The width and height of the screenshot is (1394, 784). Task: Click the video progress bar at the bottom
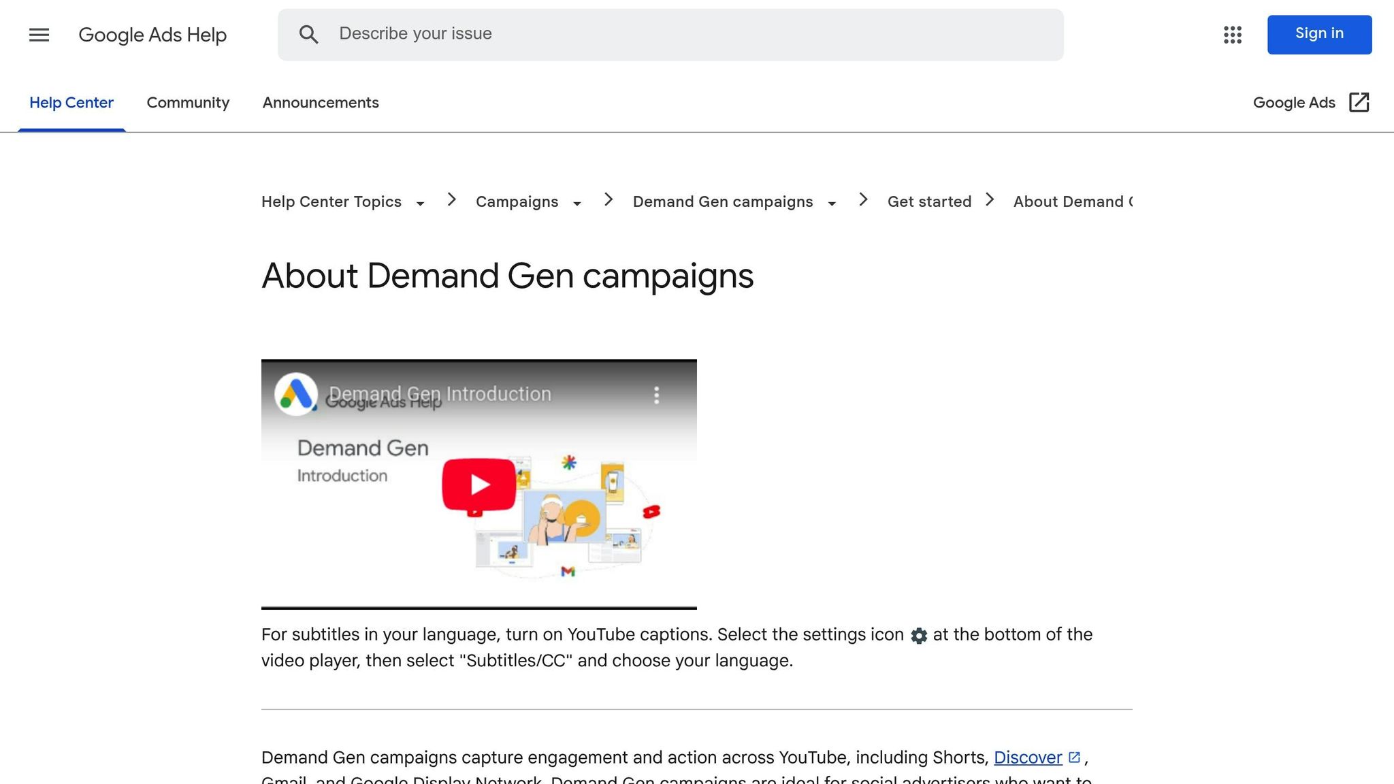479,604
